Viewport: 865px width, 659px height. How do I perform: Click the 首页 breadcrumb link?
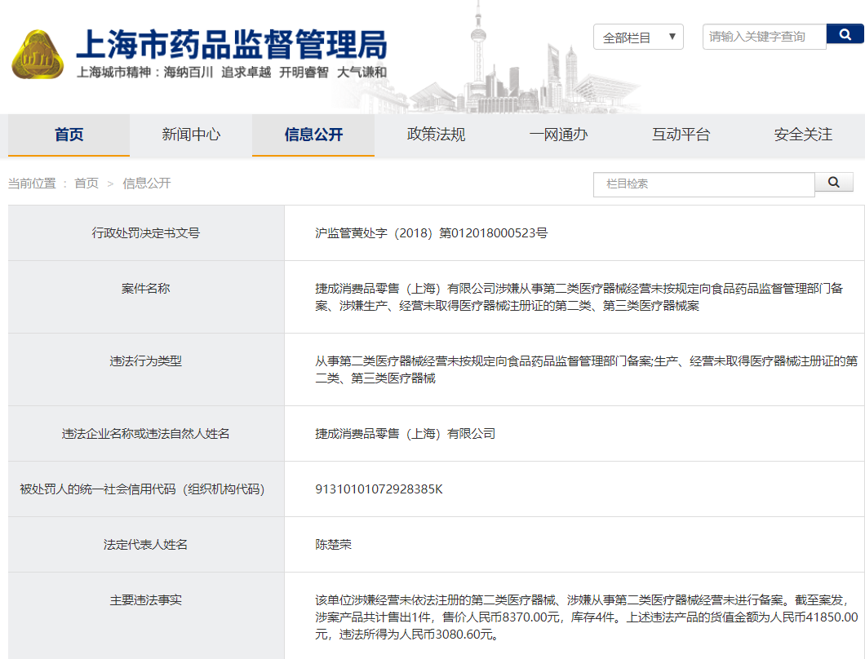click(86, 184)
